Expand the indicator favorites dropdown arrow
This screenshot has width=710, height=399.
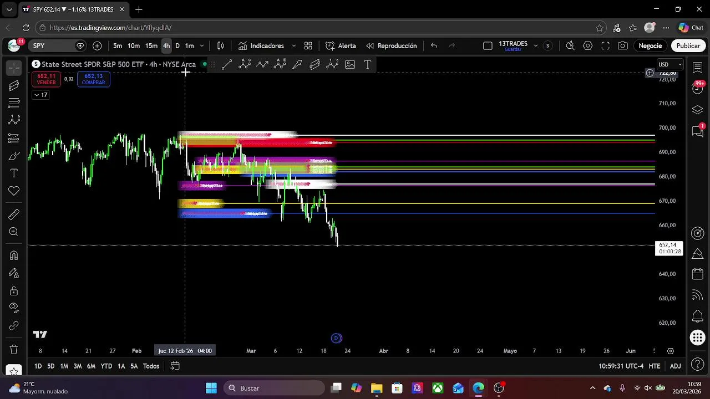(293, 46)
